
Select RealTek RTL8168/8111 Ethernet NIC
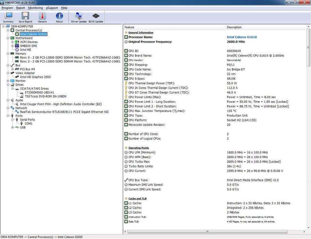65,112
